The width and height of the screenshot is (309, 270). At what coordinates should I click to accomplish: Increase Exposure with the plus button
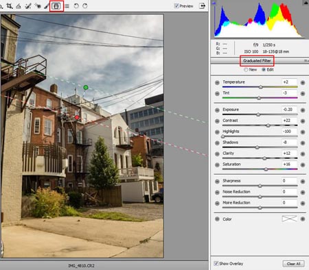click(x=303, y=110)
